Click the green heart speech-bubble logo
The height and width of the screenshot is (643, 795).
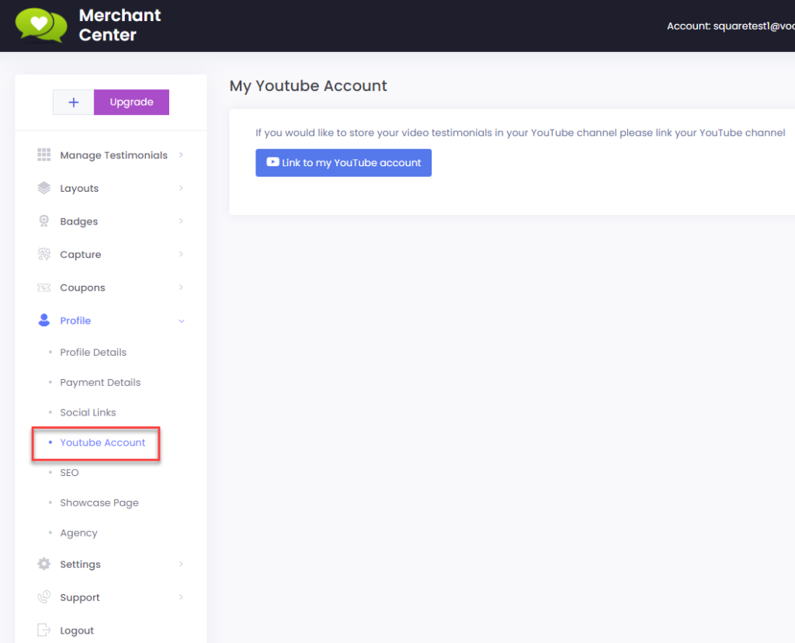coord(41,25)
